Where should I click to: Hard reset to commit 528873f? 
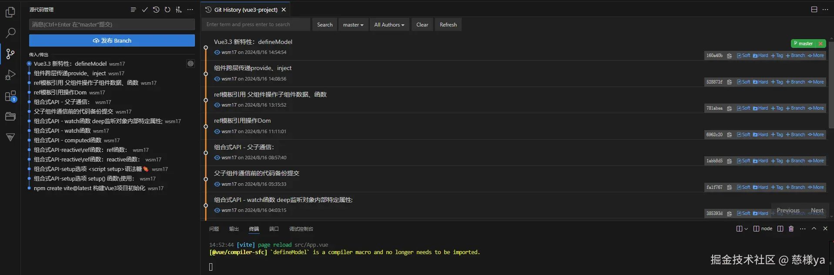(760, 82)
